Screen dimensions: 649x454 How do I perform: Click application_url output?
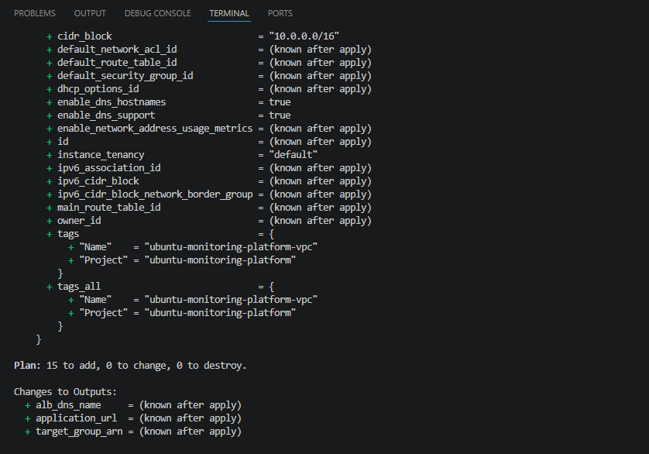tap(76, 418)
